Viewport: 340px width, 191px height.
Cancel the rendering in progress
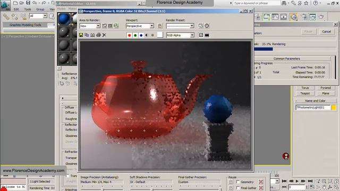click(326, 32)
